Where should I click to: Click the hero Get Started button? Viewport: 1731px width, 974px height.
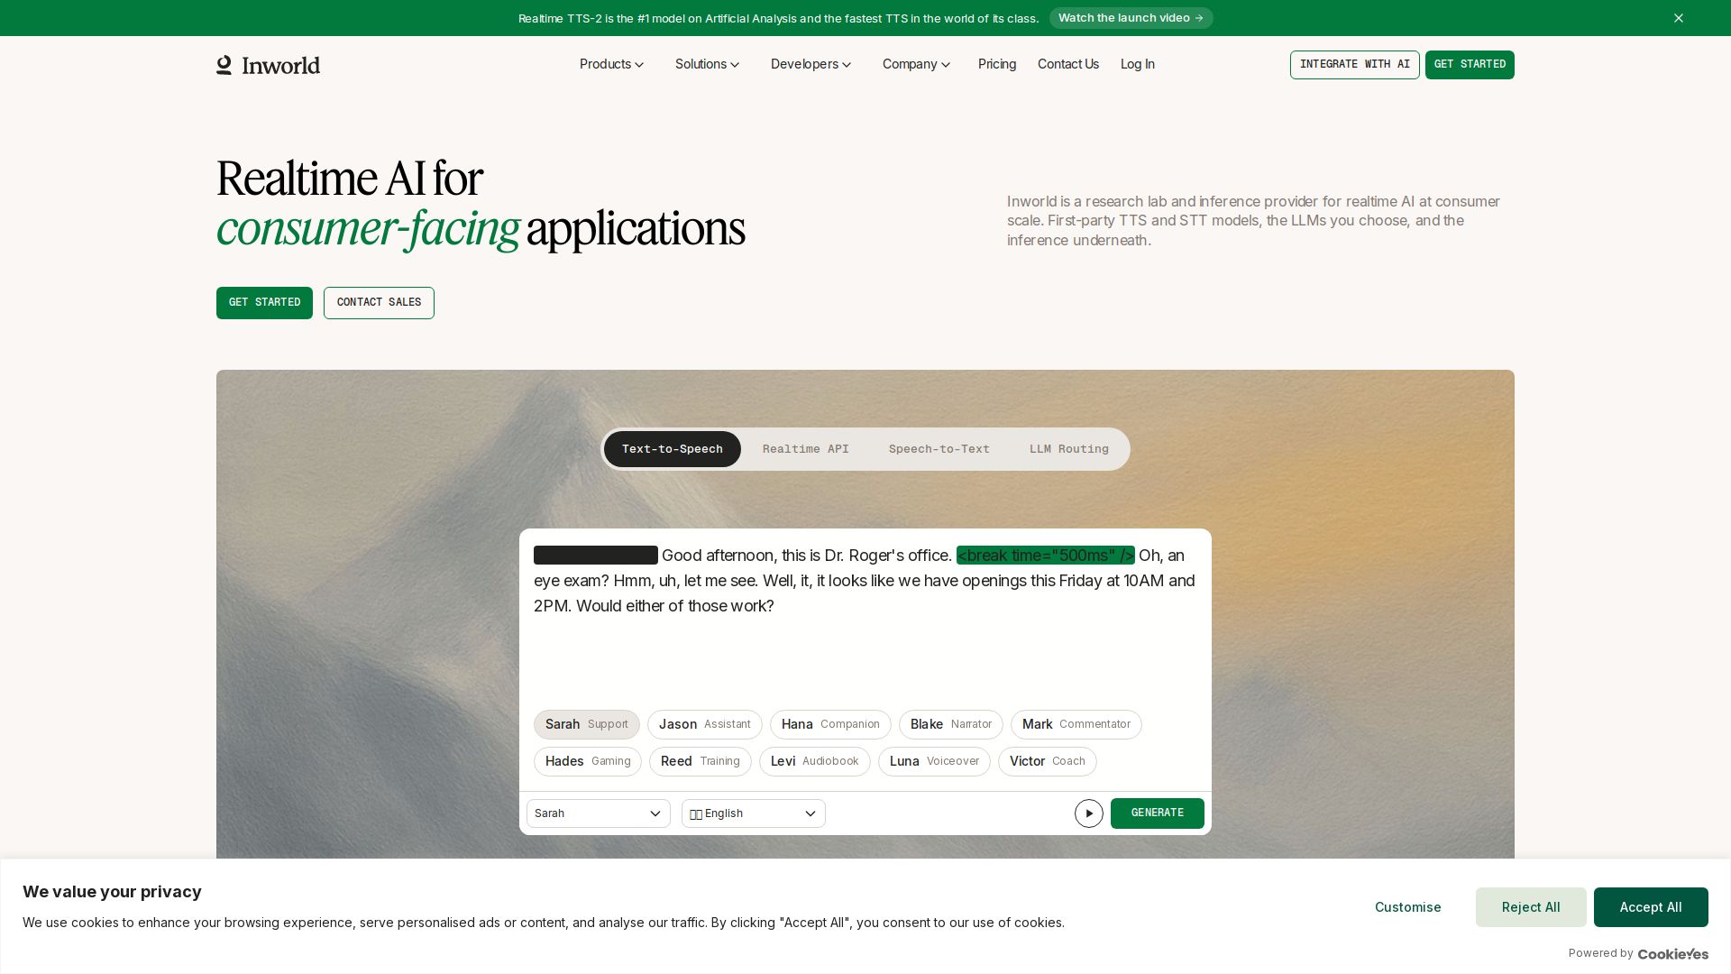pyautogui.click(x=264, y=303)
